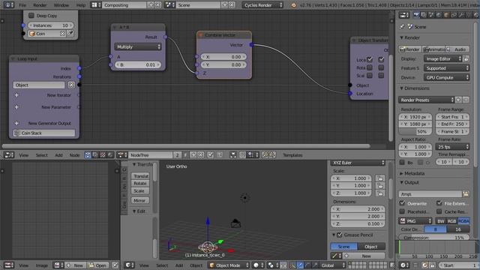Select the Render layers properties tab icon
480x270 pixels.
pos(424,15)
